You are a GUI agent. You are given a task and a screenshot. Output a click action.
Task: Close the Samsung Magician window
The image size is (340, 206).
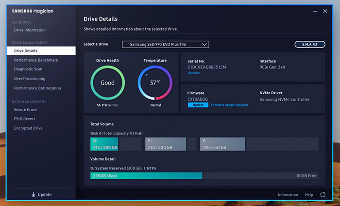326,10
